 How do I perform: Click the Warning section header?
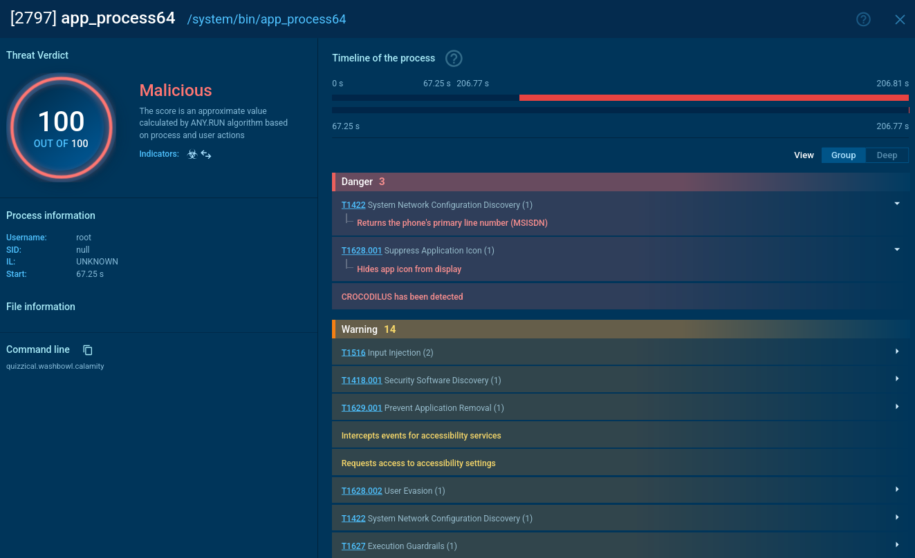(620, 329)
